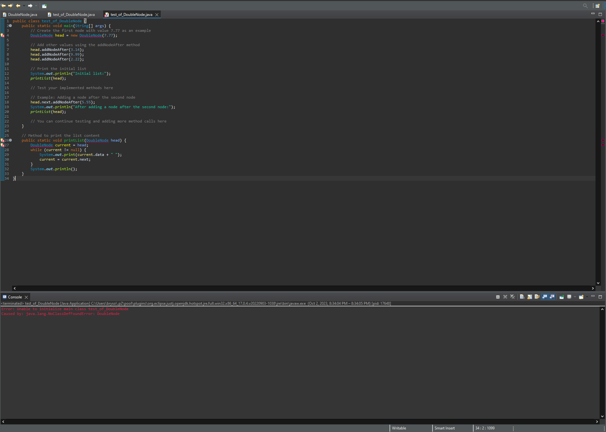Click the editor right horizontal scroll arrow
The image size is (606, 432).
[x=593, y=288]
